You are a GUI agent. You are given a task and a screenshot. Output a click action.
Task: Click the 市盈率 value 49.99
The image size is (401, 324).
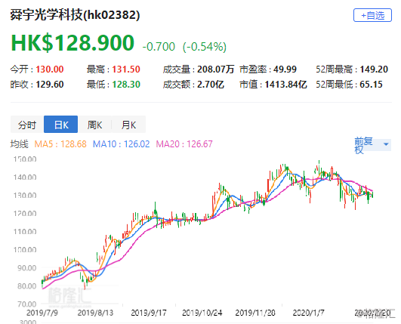tap(285, 69)
